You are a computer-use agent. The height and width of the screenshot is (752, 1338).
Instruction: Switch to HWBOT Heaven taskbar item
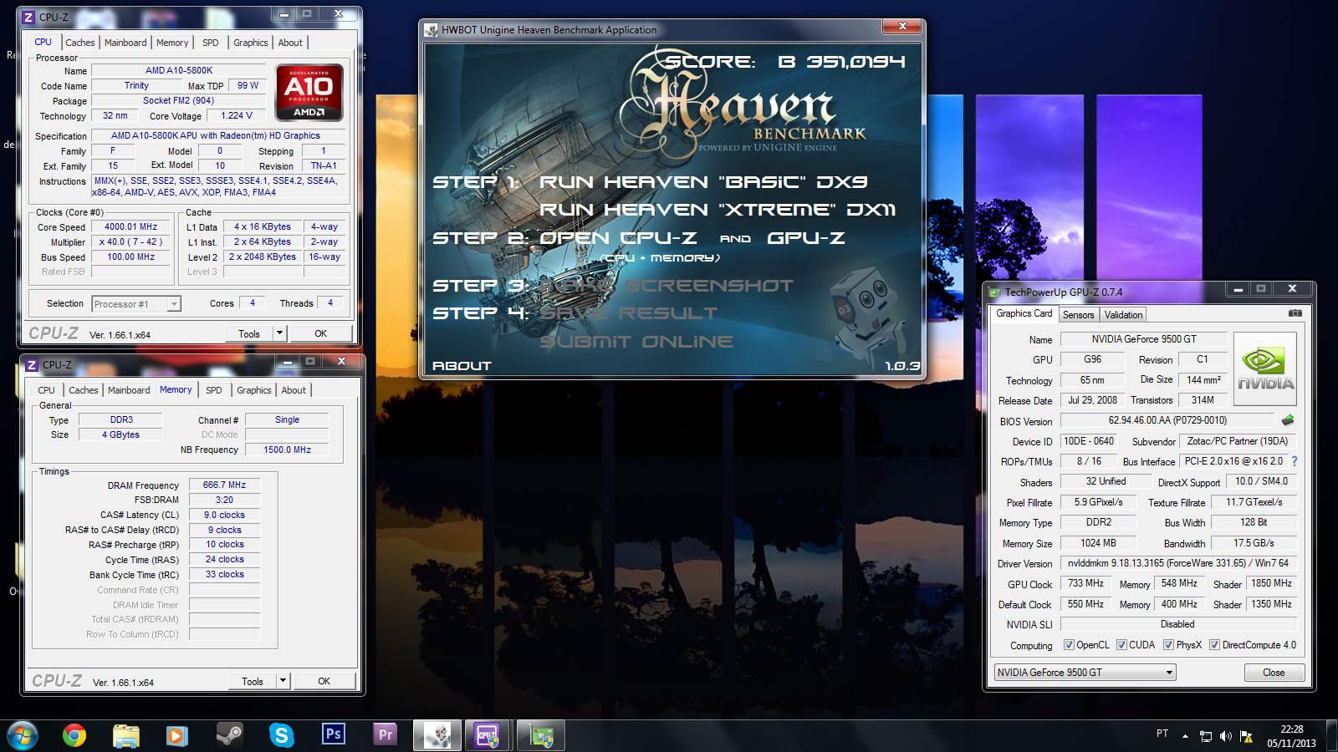point(437,735)
